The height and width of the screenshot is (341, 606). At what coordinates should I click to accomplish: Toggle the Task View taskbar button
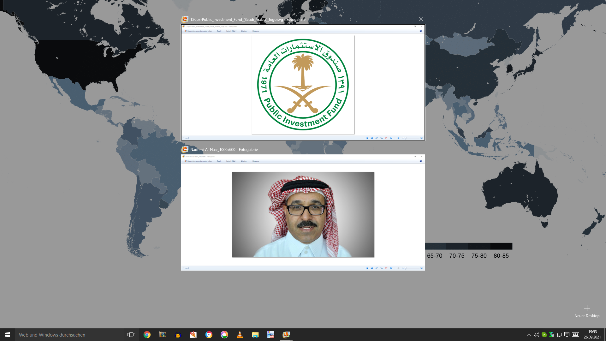(x=131, y=335)
